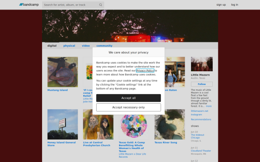The width and height of the screenshot is (260, 162).
Task: Click the Austin, Texas location text
Action: [x=198, y=78]
